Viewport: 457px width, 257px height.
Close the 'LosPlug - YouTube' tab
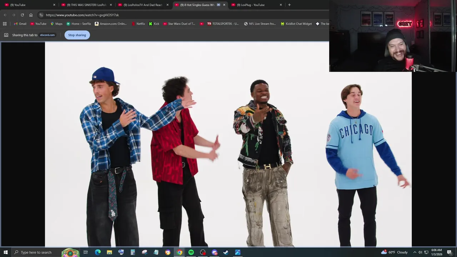(x=281, y=5)
